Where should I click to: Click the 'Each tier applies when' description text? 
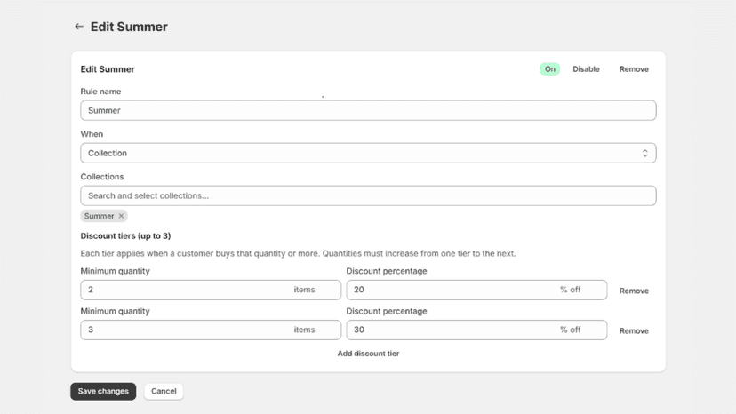click(x=298, y=253)
